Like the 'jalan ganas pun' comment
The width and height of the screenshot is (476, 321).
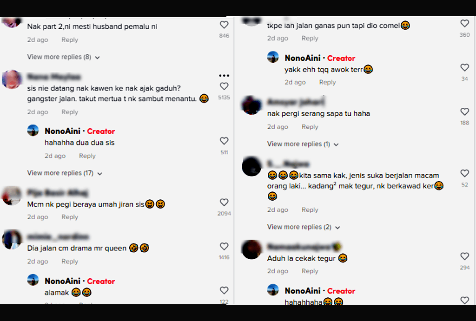[x=464, y=23]
